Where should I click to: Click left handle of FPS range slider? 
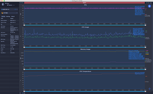coord(24,25)
